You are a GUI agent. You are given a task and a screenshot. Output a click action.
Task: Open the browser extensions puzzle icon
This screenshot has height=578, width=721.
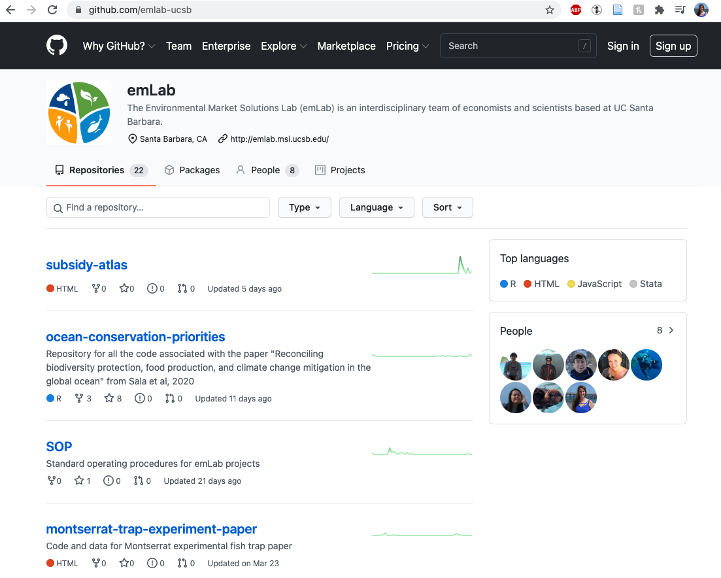point(660,10)
